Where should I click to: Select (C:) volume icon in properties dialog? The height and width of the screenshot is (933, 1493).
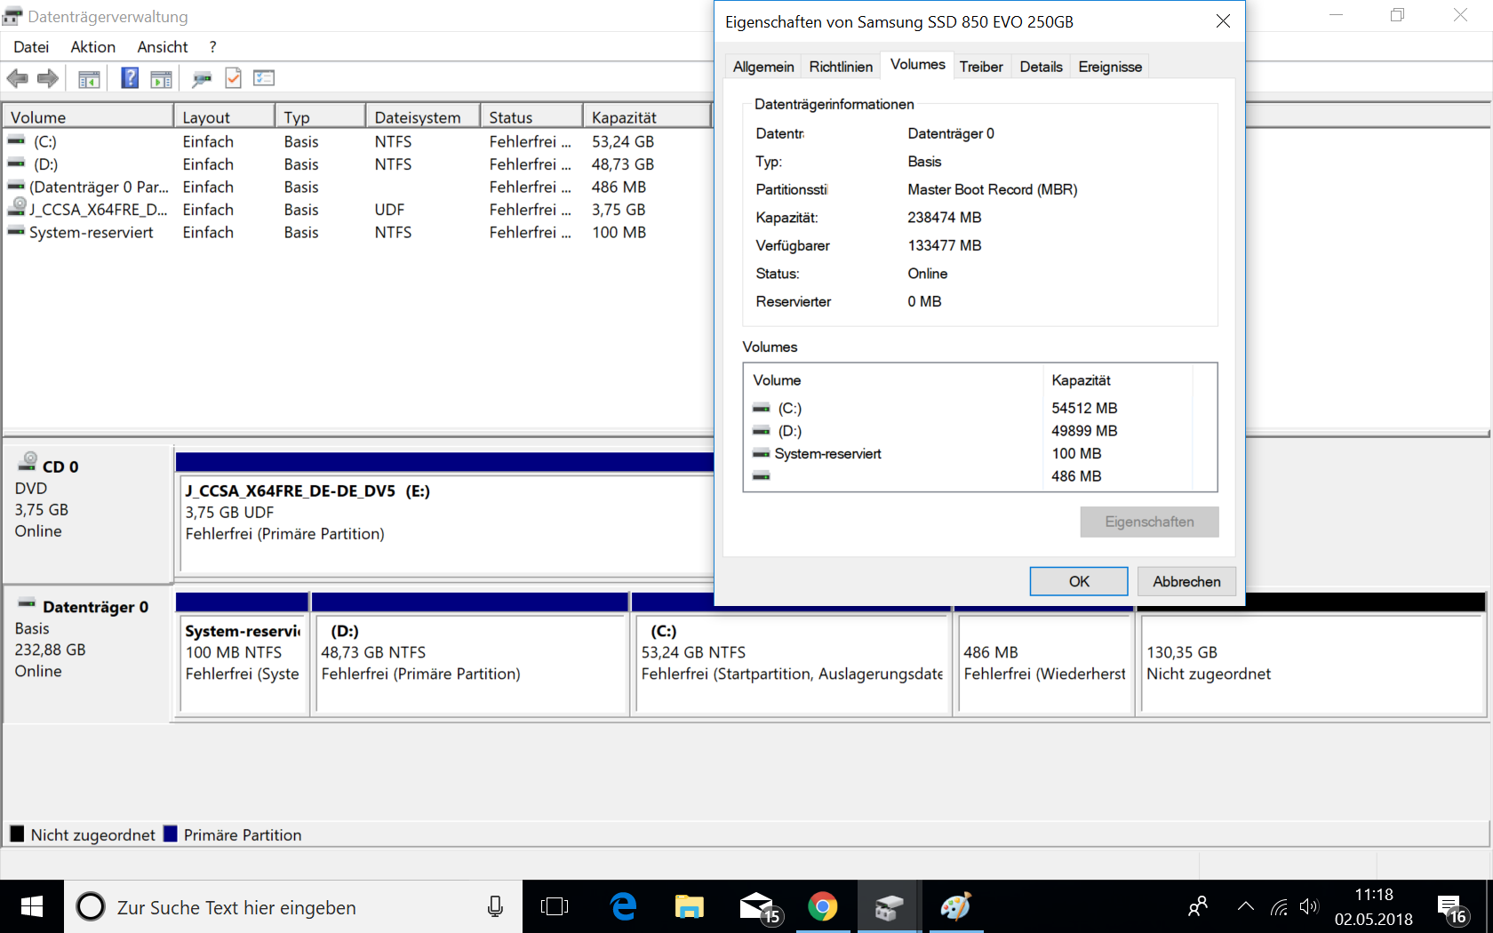click(762, 409)
